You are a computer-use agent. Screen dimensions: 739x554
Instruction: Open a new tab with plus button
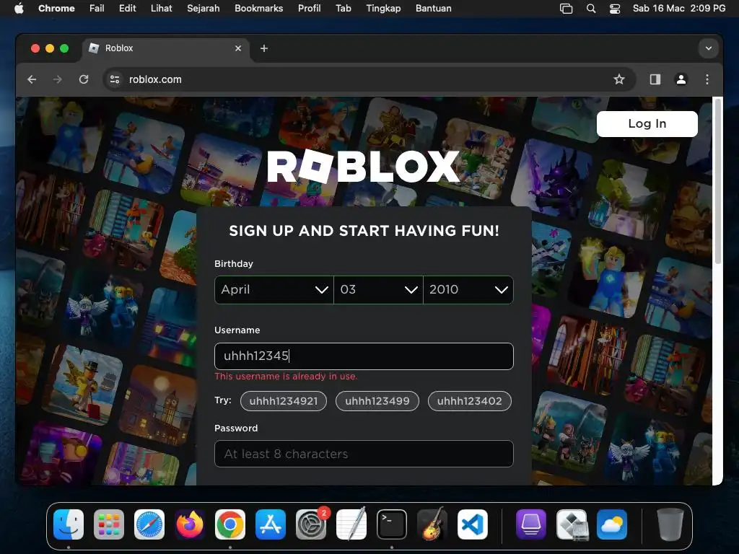pyautogui.click(x=264, y=48)
